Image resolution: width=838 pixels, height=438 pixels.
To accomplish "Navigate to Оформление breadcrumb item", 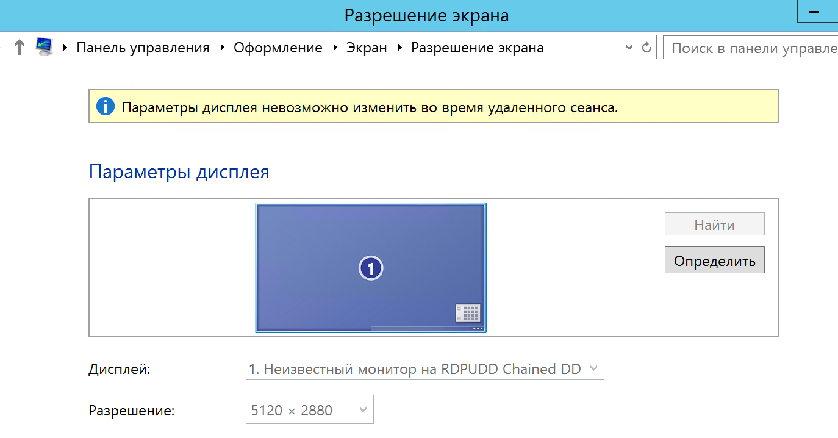I will tap(278, 48).
